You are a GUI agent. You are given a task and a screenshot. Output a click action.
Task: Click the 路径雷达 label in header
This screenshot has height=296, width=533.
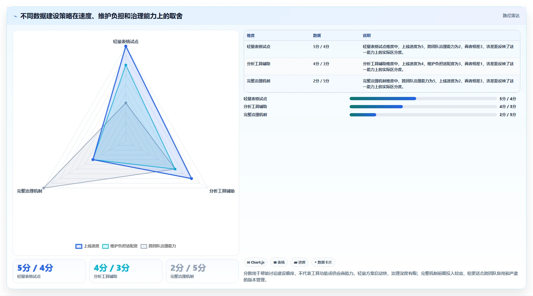click(x=511, y=16)
